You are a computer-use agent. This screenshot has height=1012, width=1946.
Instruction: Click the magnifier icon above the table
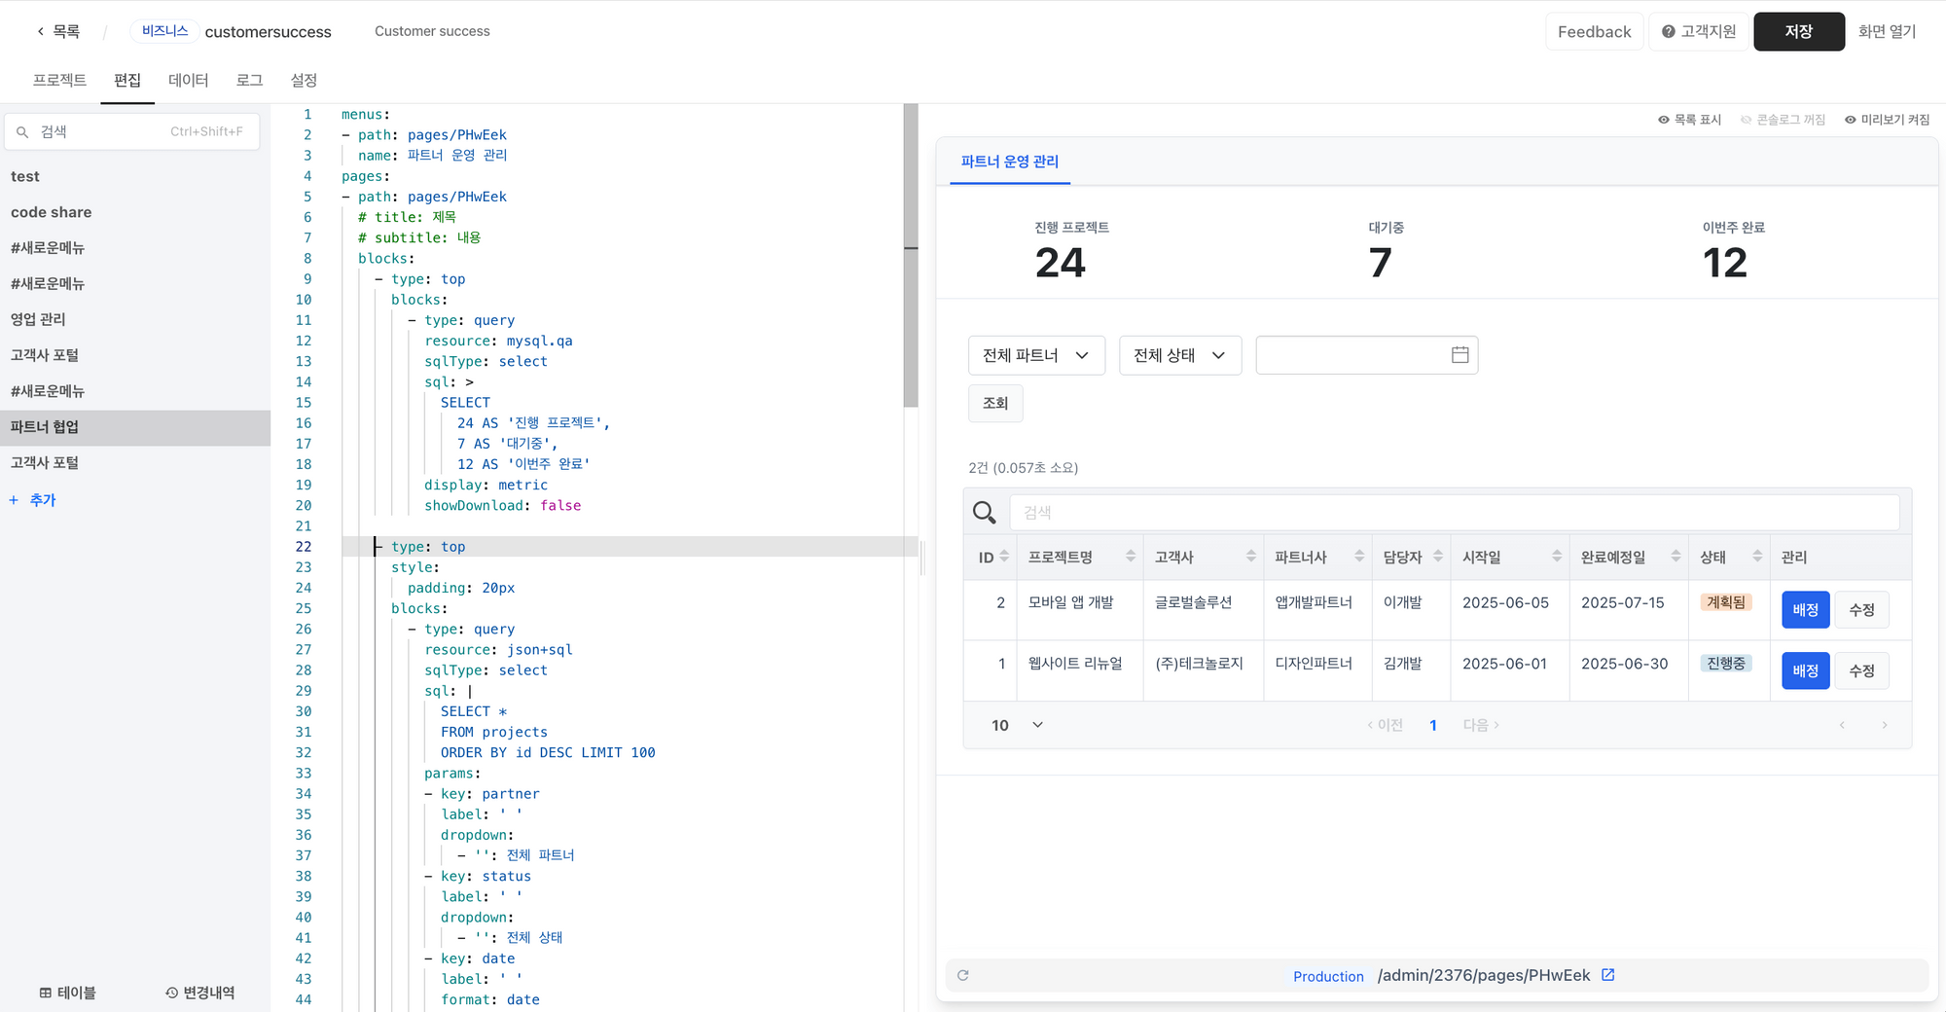click(x=984, y=513)
